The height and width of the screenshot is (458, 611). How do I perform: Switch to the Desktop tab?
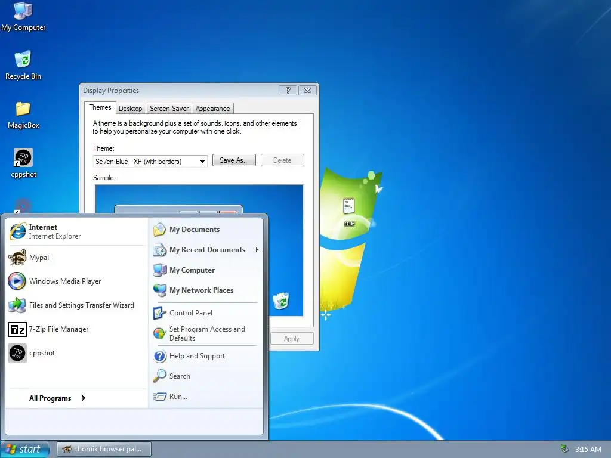[x=131, y=109]
